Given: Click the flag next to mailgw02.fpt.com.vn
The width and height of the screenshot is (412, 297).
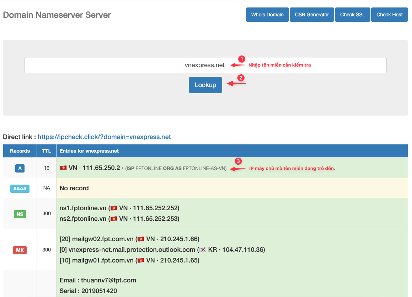Looking at the screenshot, I should click(141, 239).
